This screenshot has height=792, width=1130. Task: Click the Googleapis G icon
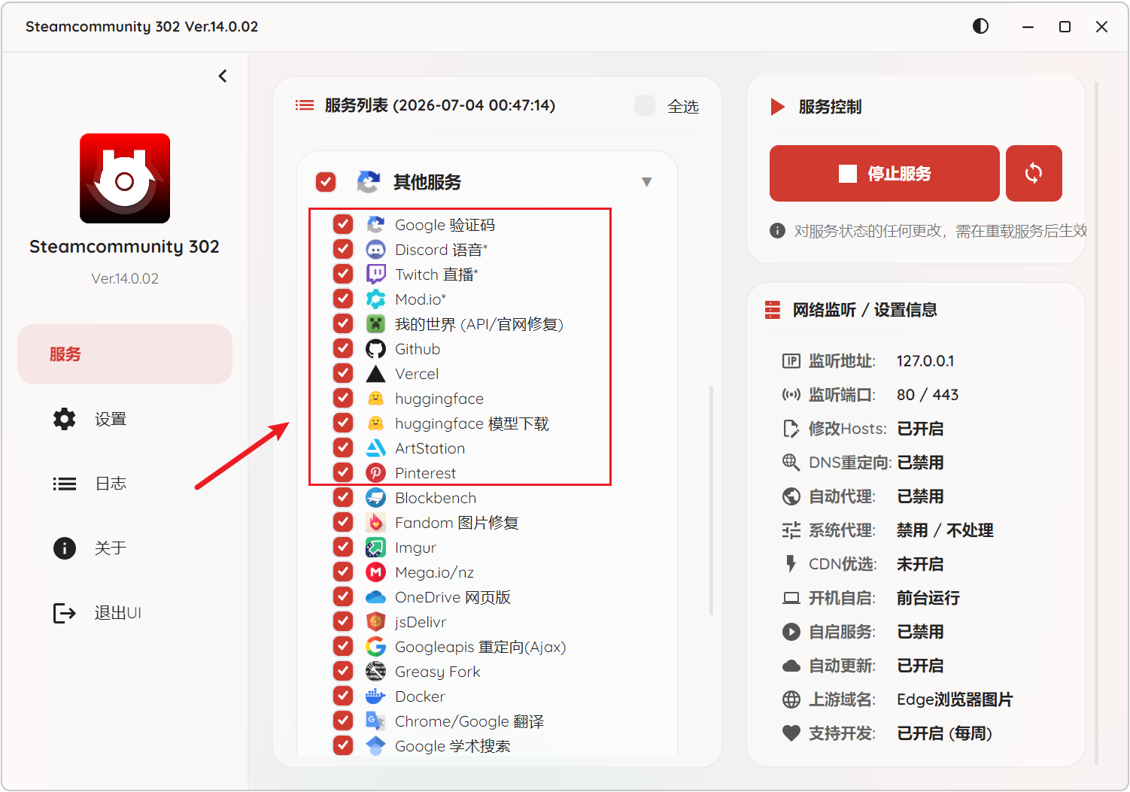375,646
